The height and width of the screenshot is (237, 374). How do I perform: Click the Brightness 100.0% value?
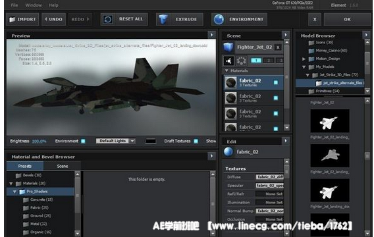39,141
